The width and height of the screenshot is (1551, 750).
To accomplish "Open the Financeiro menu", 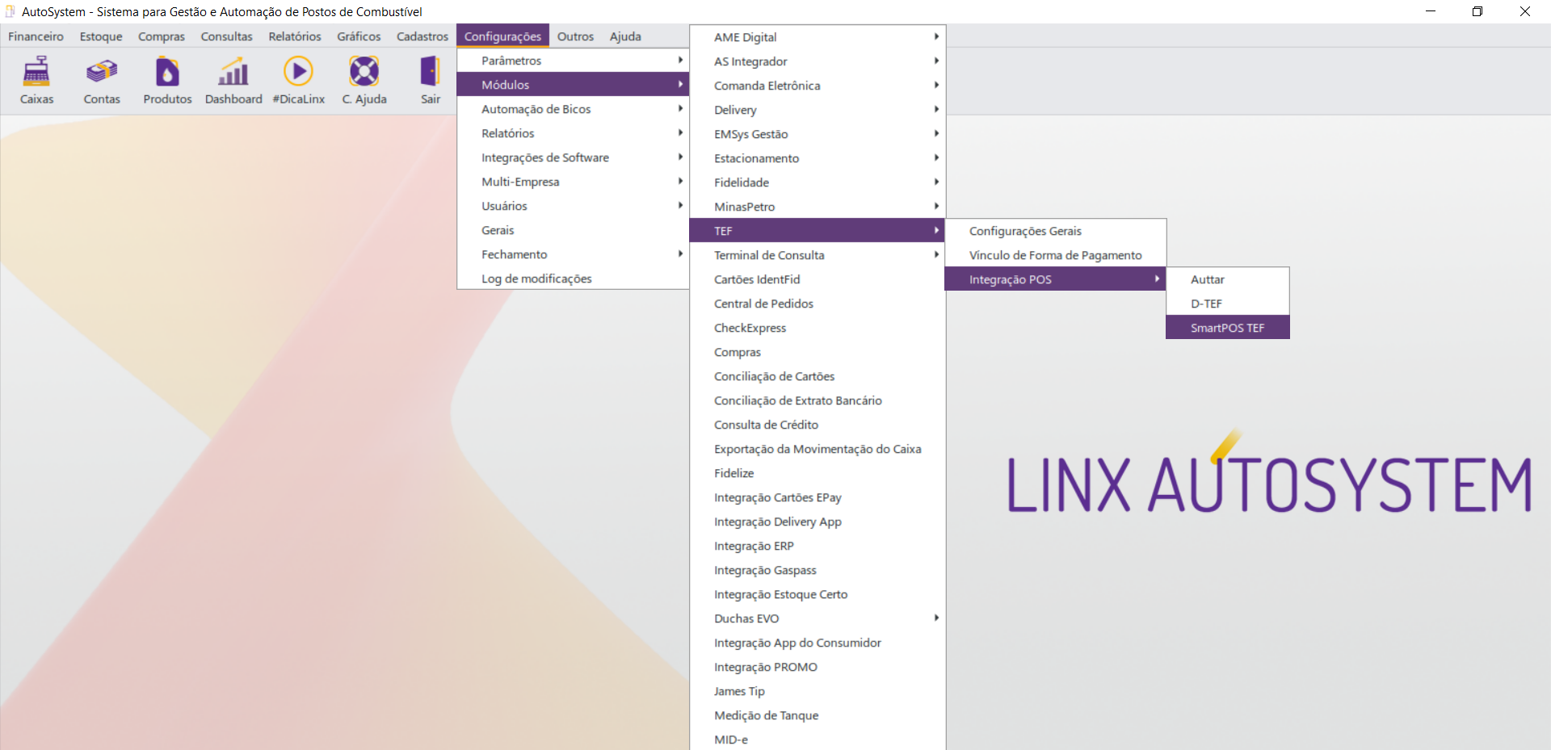I will point(36,36).
